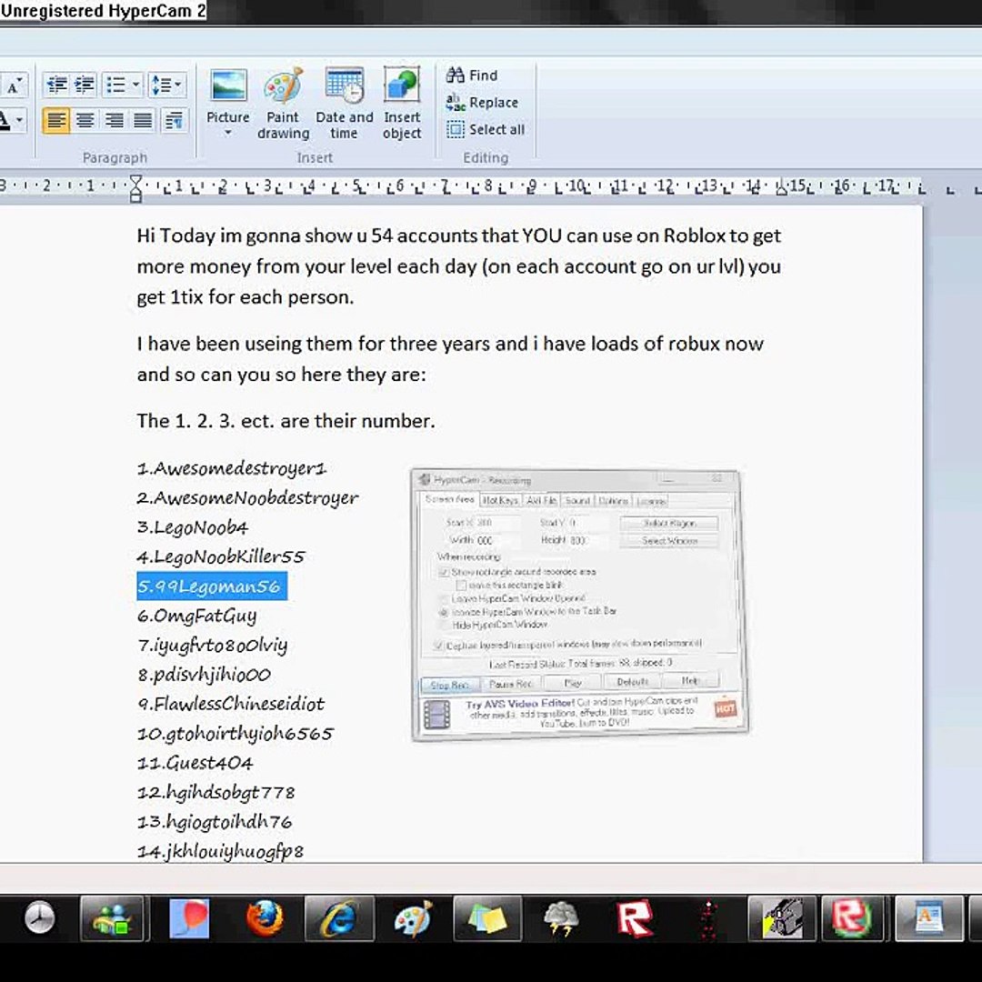The width and height of the screenshot is (982, 982).
Task: Switch to the WordPad taskbar button
Action: click(x=929, y=918)
